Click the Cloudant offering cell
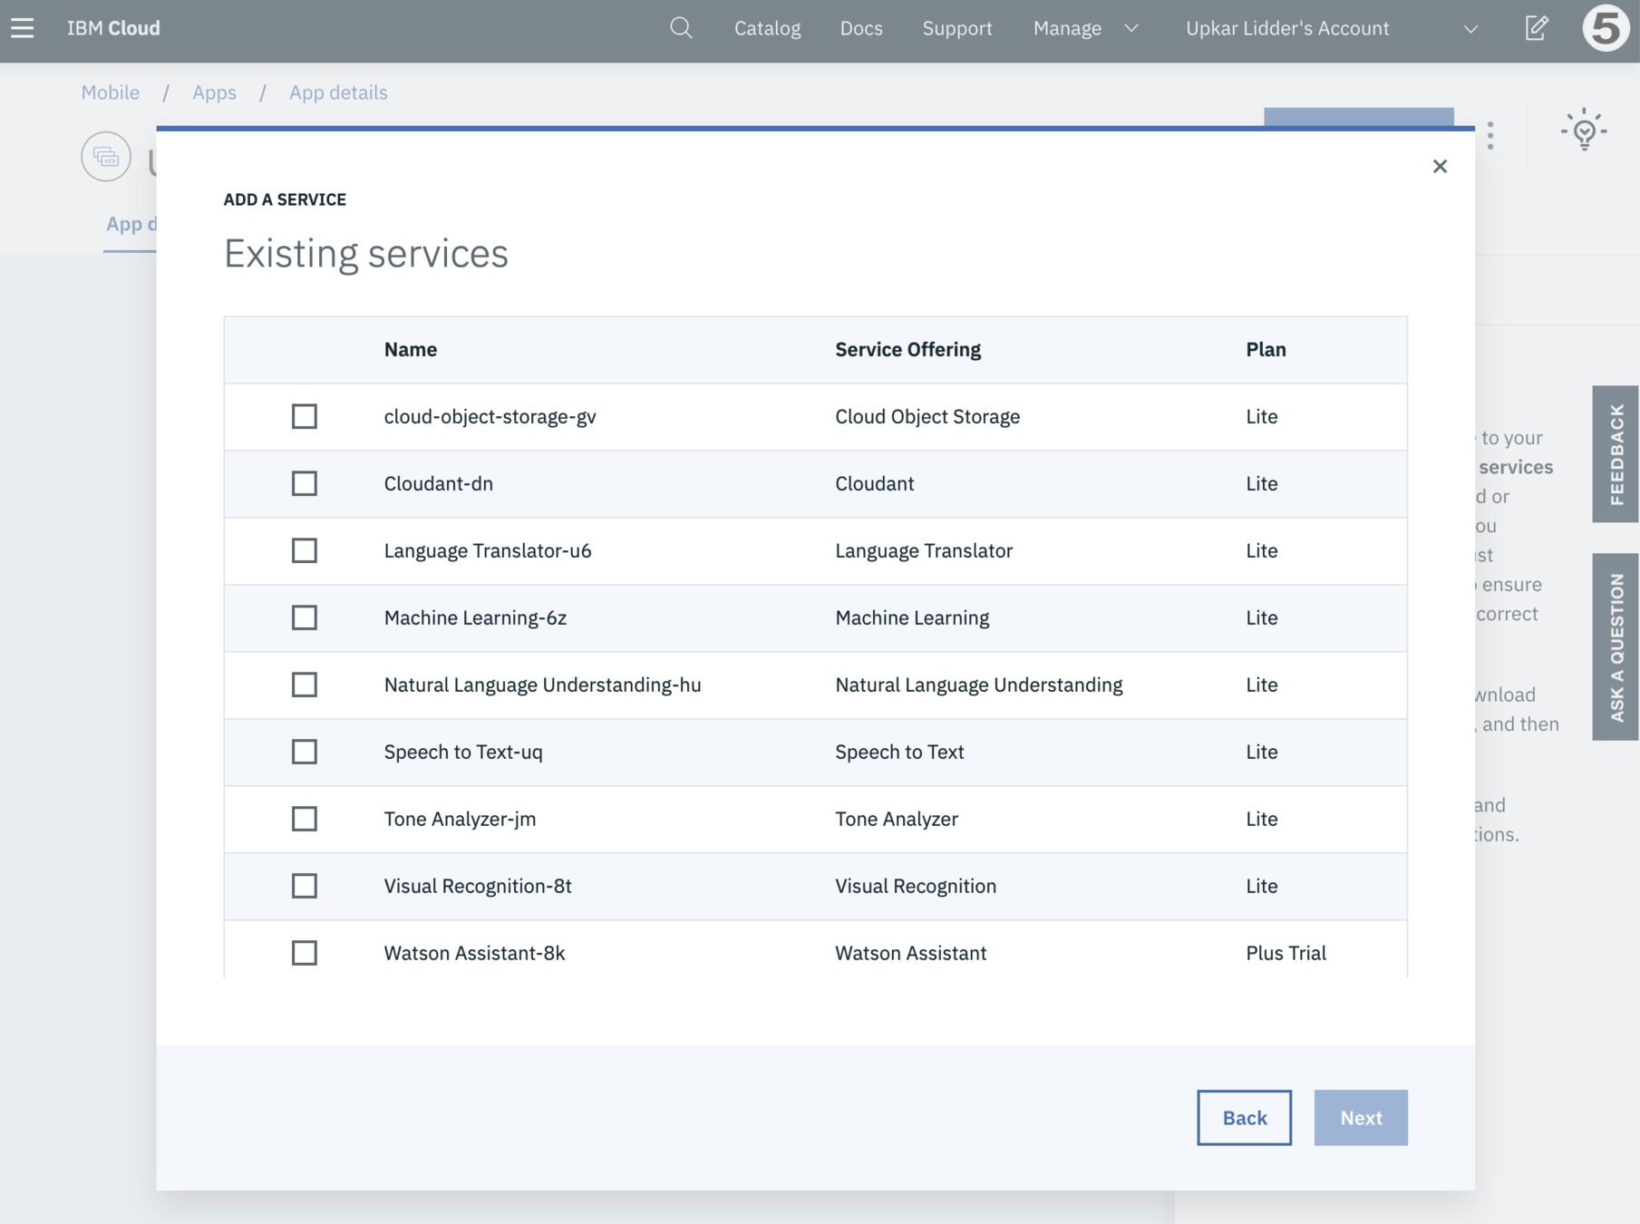The height and width of the screenshot is (1224, 1640). click(874, 483)
